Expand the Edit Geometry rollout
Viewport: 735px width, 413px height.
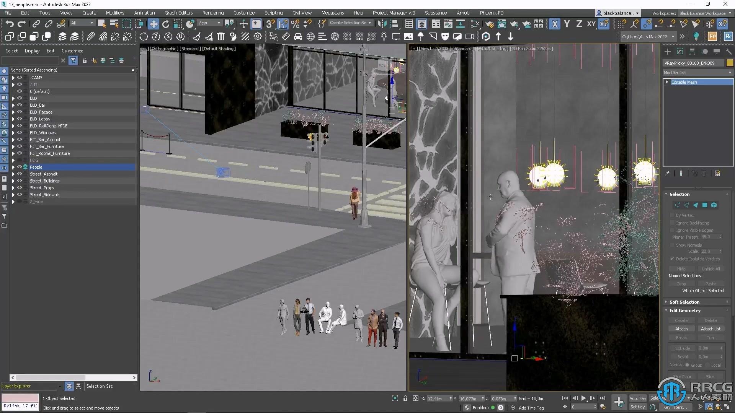[685, 310]
